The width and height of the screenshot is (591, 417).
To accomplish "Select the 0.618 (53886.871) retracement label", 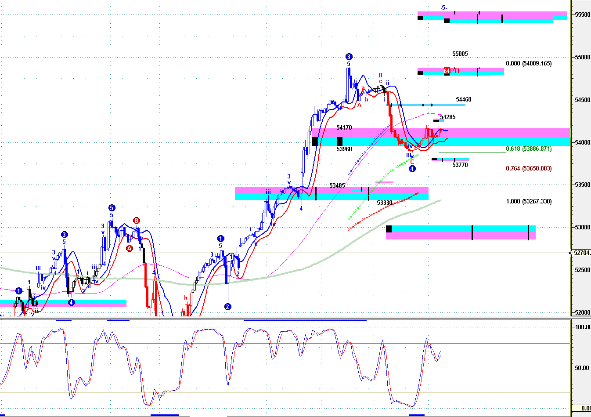I will pos(529,149).
